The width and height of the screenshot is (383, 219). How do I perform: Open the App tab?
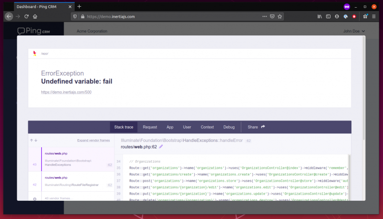coord(170,127)
